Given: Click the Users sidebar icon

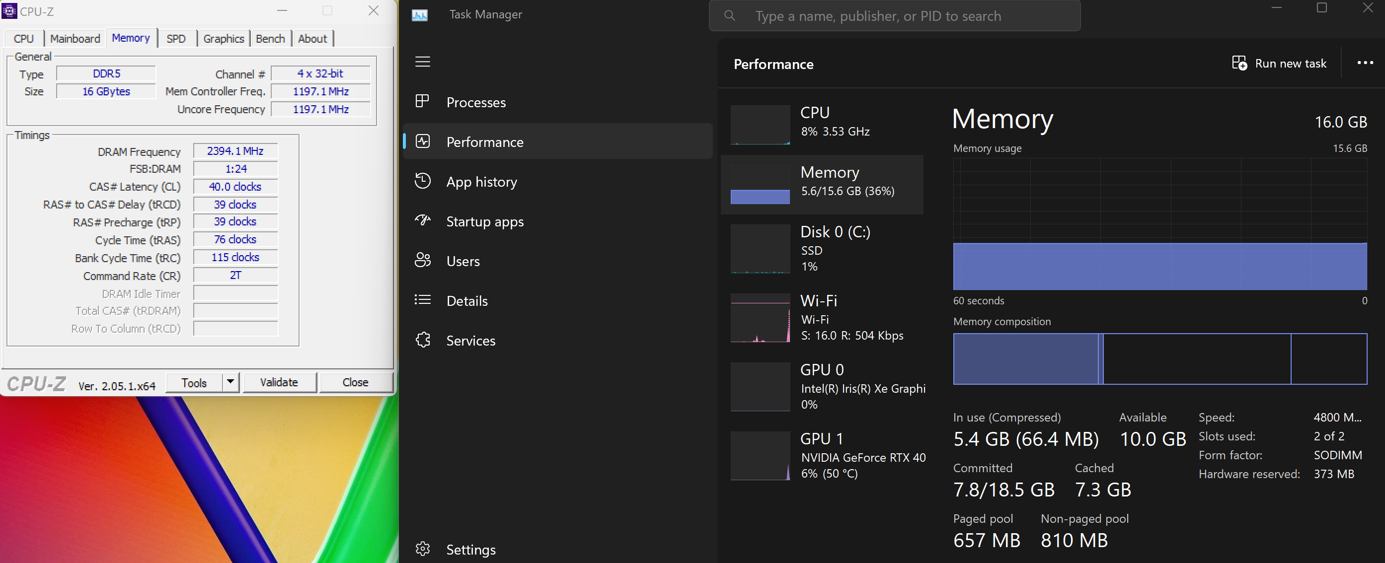Looking at the screenshot, I should click(x=423, y=261).
